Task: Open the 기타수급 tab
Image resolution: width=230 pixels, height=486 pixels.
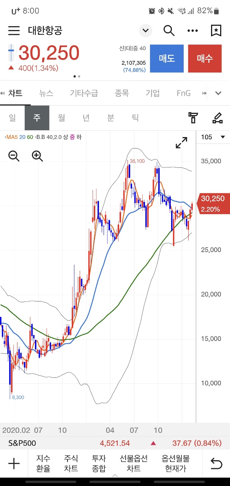Action: coord(84,93)
